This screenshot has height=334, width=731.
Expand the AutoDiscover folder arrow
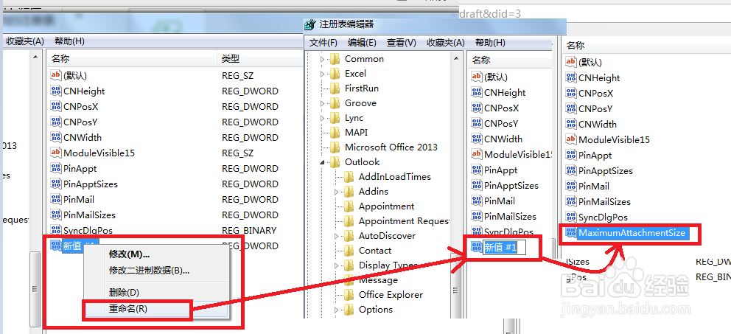click(x=336, y=236)
